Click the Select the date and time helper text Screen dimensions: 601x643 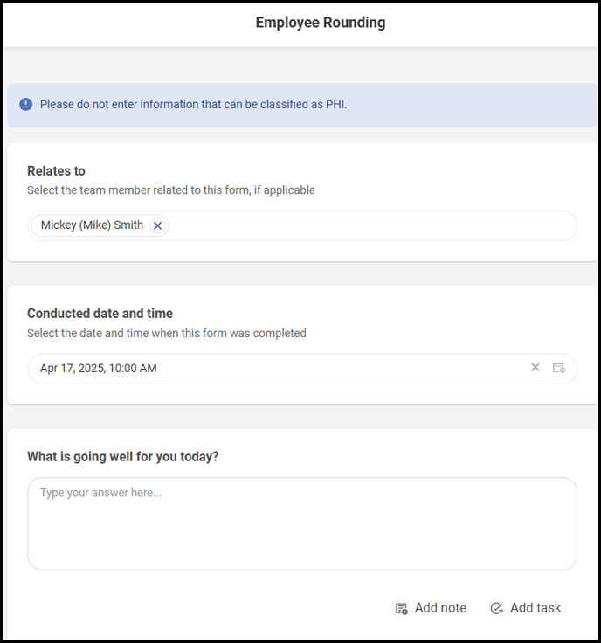click(x=167, y=334)
